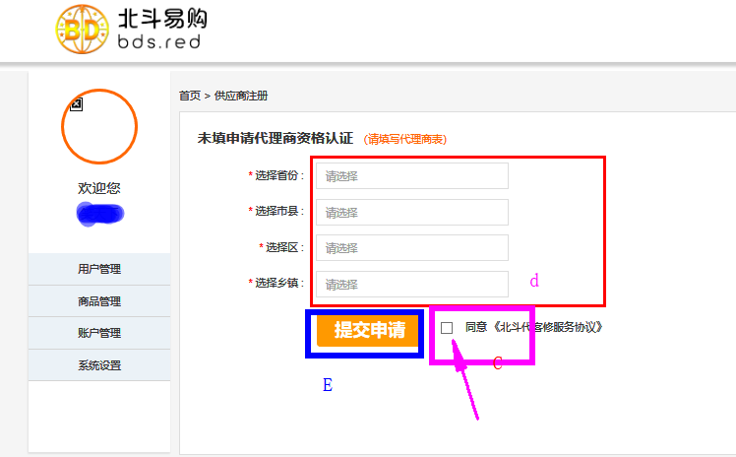Viewport: 736px width, 457px height.
Task: Expand the 选择市县 dropdown
Action: coord(411,212)
